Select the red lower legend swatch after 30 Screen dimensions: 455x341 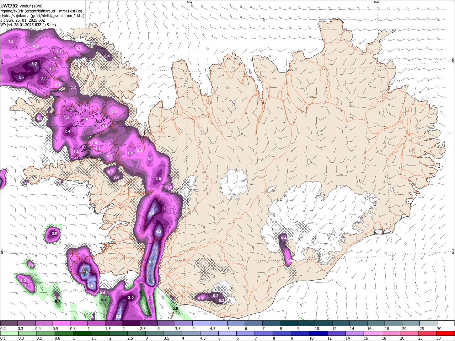[x=445, y=333]
